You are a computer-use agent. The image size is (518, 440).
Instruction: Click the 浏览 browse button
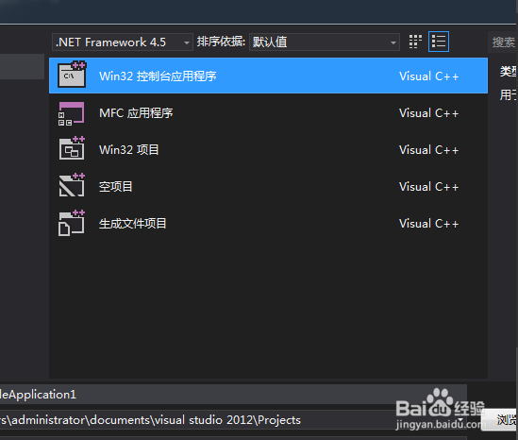(x=500, y=420)
